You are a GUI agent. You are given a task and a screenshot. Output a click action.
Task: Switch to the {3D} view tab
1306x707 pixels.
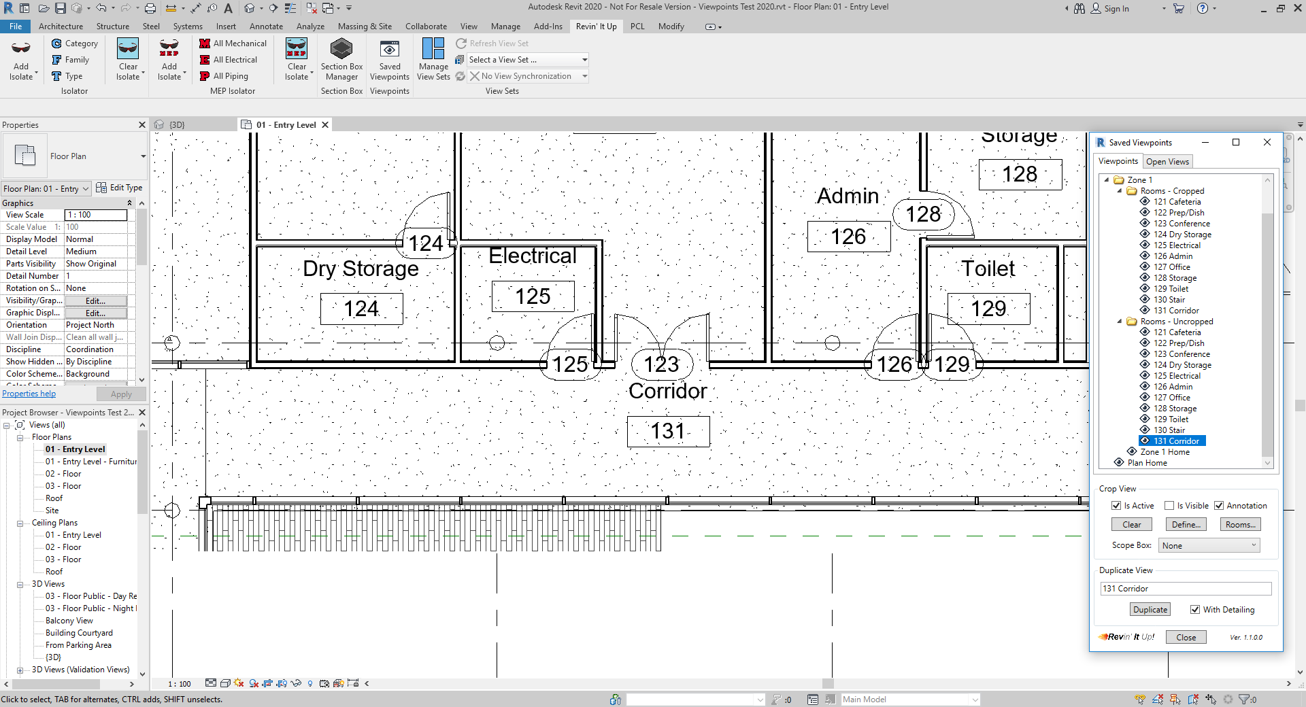point(176,125)
